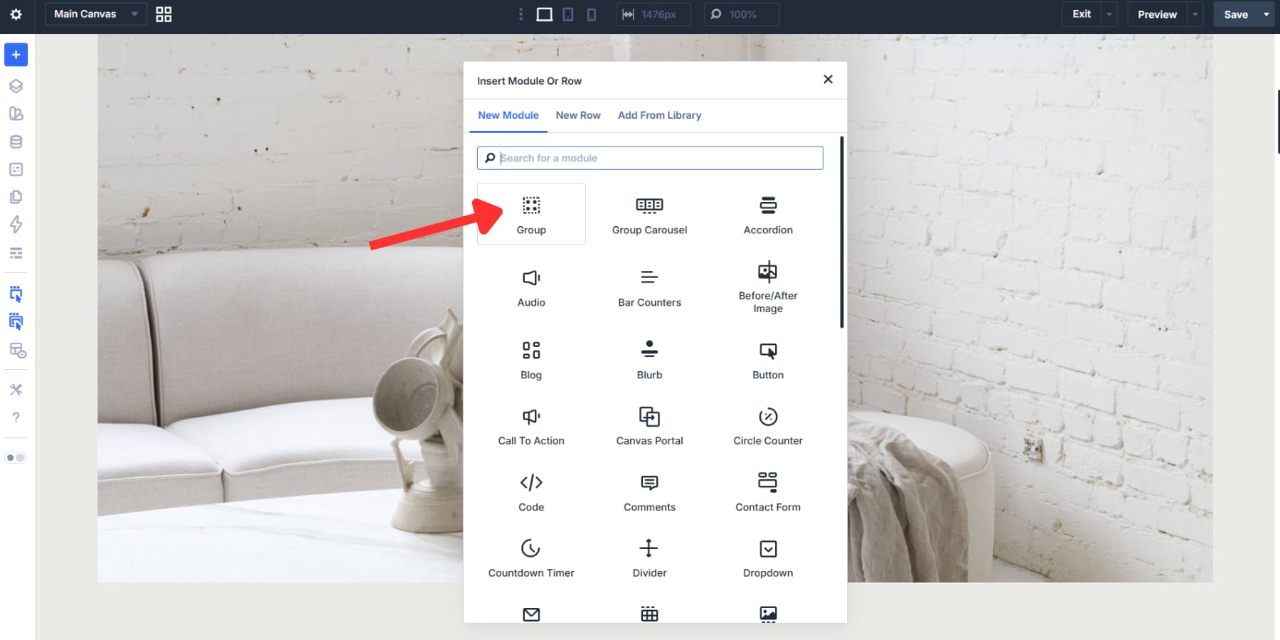Add a Contact Form module
The width and height of the screenshot is (1280, 640).
point(767,491)
